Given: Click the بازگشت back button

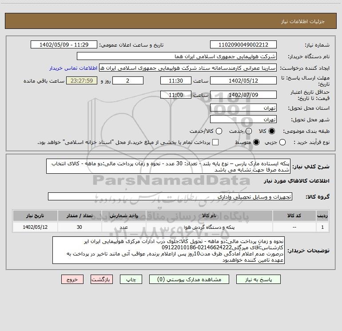Looking at the screenshot, I should coord(102,279).
